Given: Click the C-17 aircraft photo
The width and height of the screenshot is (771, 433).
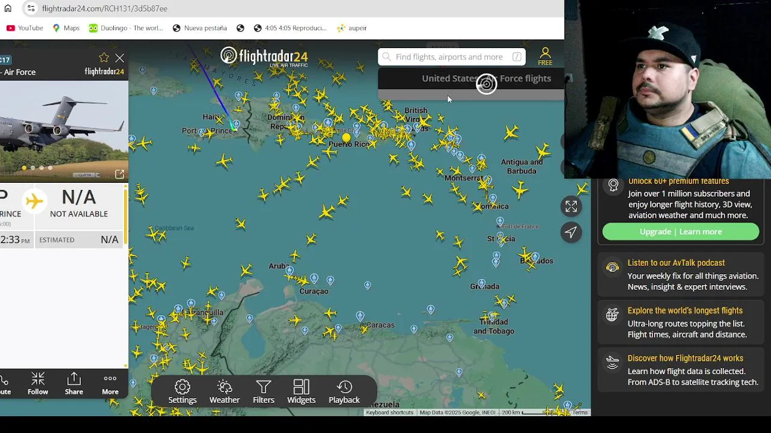Looking at the screenshot, I should (64, 131).
